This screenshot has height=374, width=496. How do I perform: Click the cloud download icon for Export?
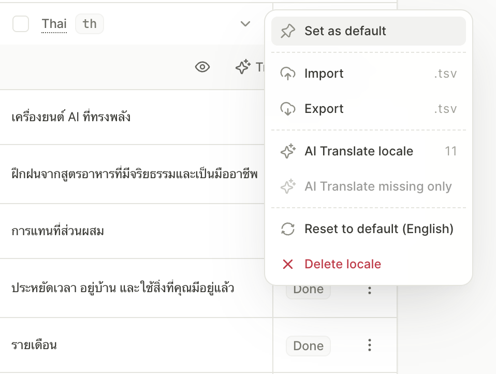click(x=287, y=109)
